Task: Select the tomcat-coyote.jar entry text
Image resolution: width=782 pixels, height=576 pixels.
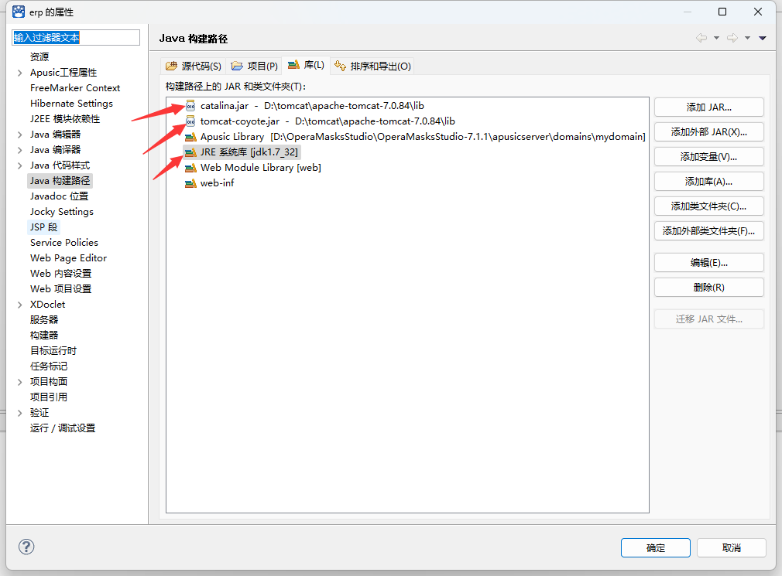Action: pos(328,121)
